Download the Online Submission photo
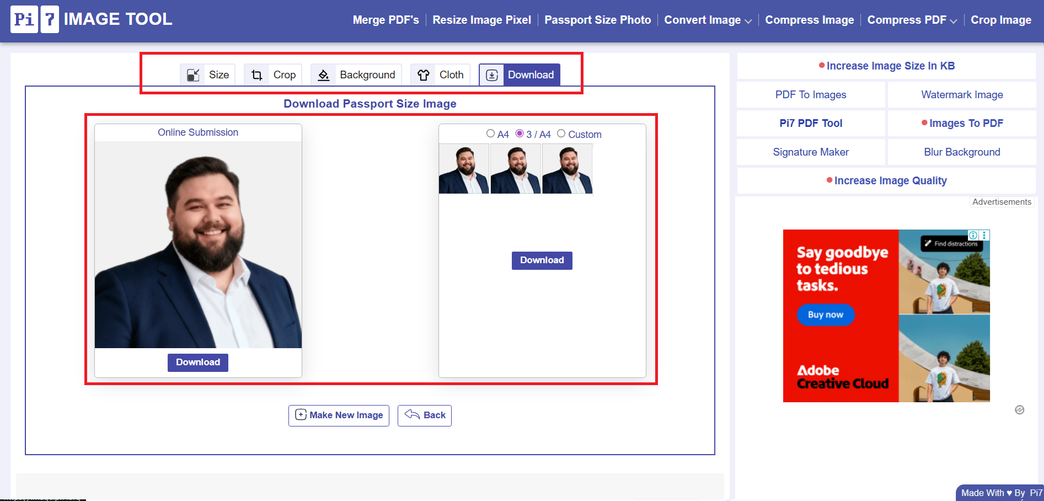Image resolution: width=1044 pixels, height=501 pixels. click(198, 363)
